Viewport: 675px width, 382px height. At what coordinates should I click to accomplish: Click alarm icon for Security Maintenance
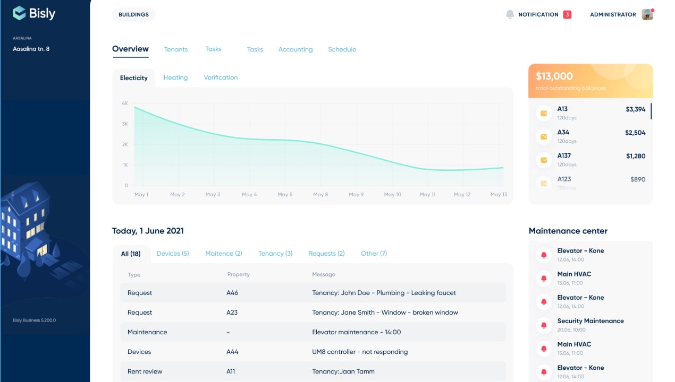544,325
